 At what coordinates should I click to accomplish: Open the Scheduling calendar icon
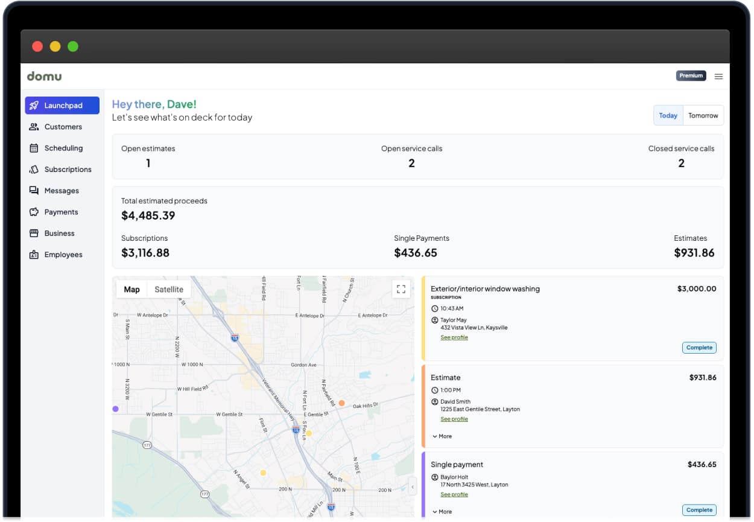pos(34,148)
